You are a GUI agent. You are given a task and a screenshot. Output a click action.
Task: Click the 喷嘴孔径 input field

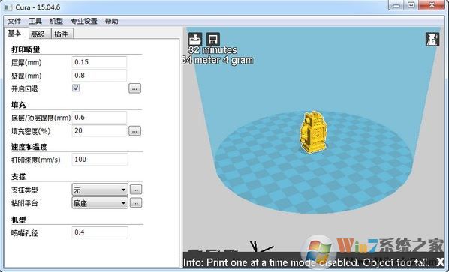click(100, 232)
